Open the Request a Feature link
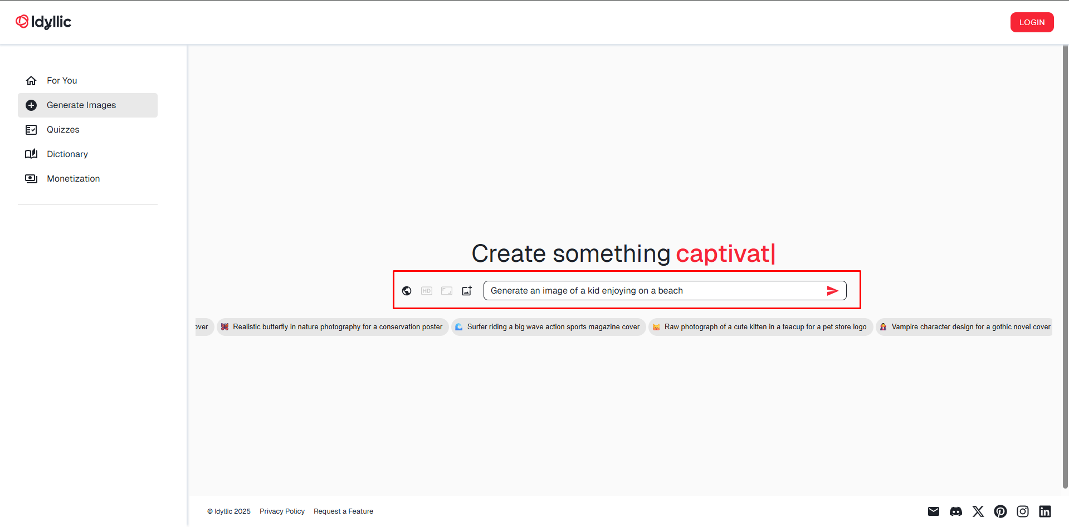The image size is (1069, 527). [343, 511]
